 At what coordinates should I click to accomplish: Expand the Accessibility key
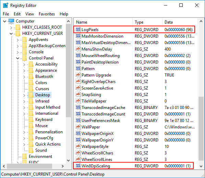pyautogui.click(x=24, y=65)
